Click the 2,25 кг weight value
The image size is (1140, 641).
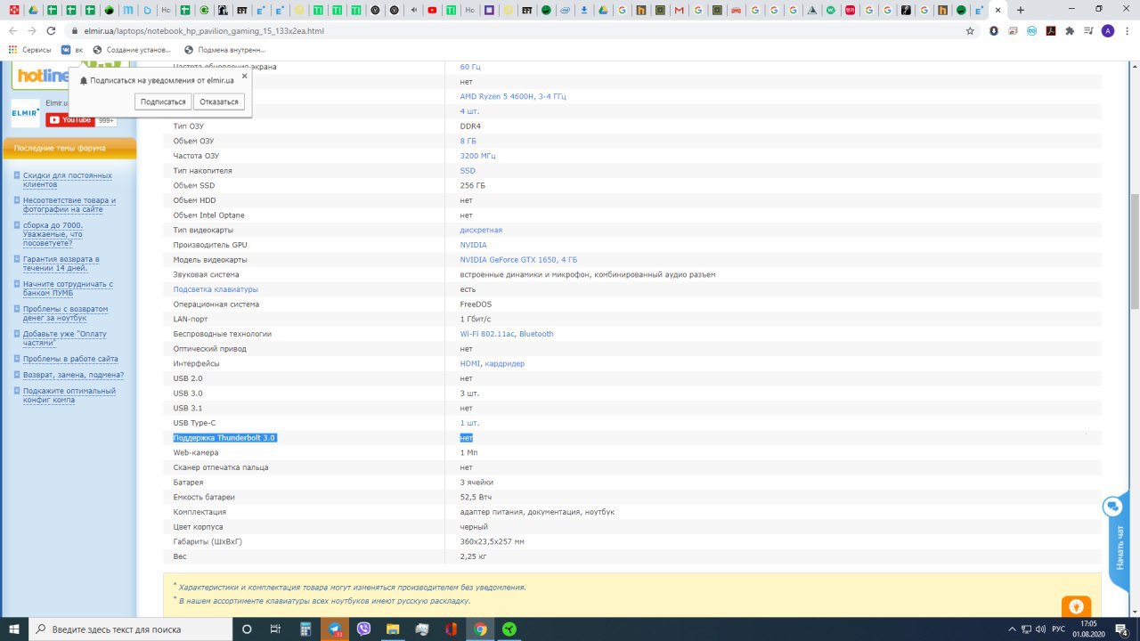tap(473, 556)
